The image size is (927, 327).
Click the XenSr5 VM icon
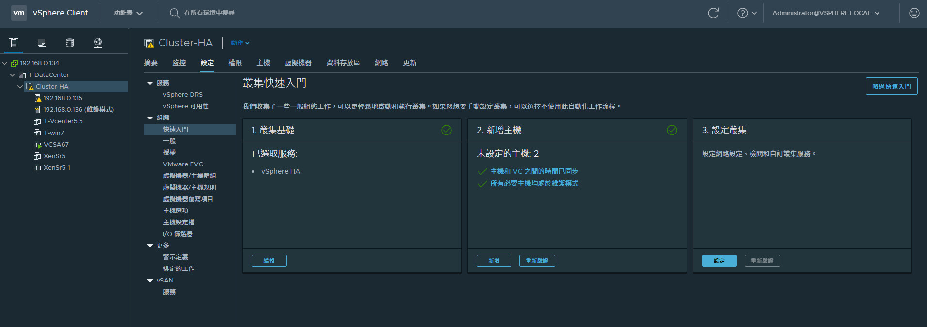tap(37, 156)
